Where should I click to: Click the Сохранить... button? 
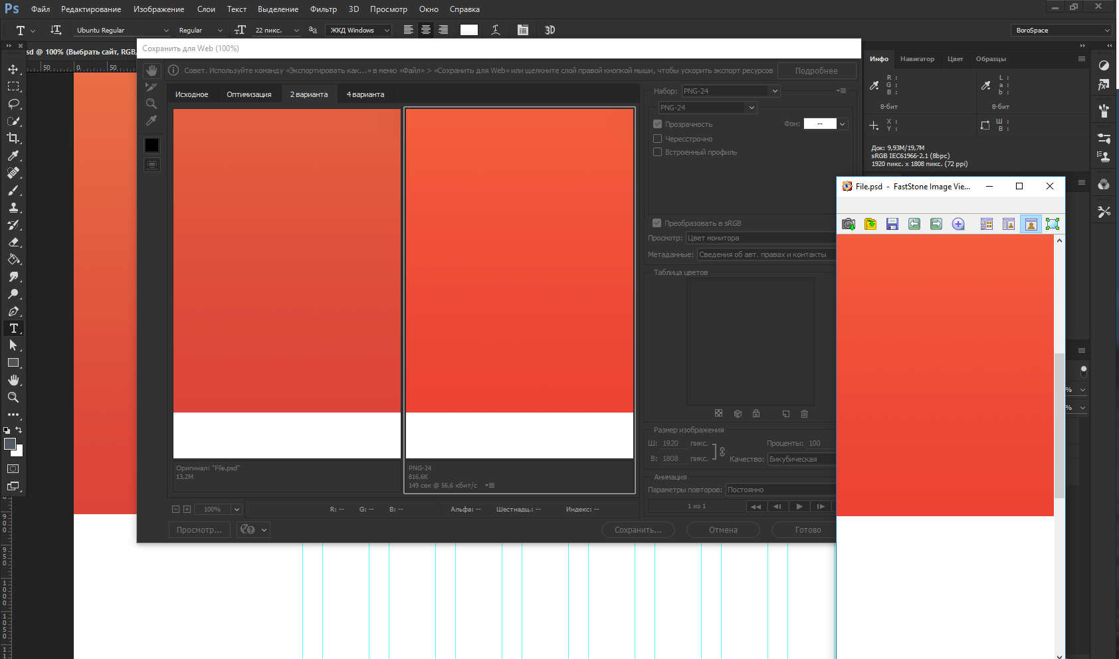pos(638,530)
